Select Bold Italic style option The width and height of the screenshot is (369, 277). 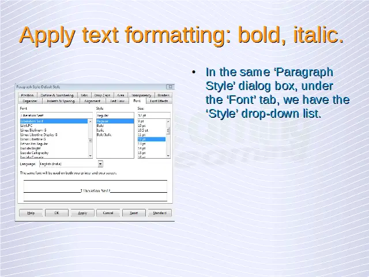[104, 135]
